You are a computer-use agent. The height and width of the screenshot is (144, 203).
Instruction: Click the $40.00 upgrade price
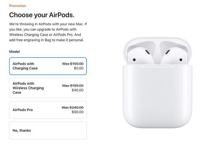[77, 90]
